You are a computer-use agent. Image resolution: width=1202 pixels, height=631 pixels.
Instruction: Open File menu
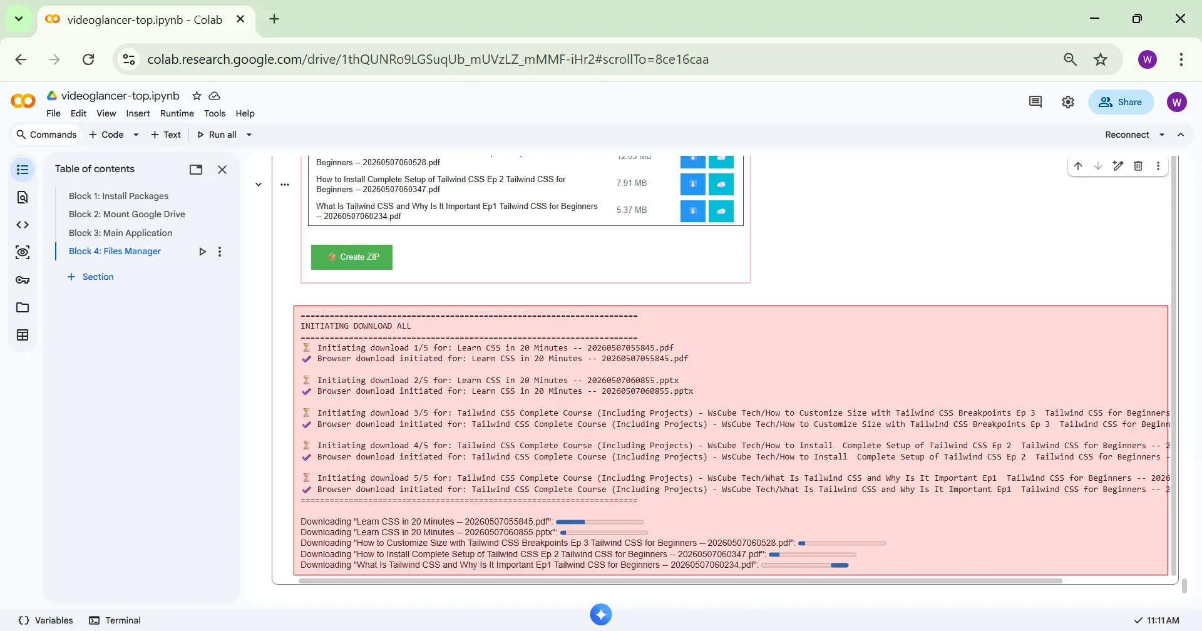point(53,113)
